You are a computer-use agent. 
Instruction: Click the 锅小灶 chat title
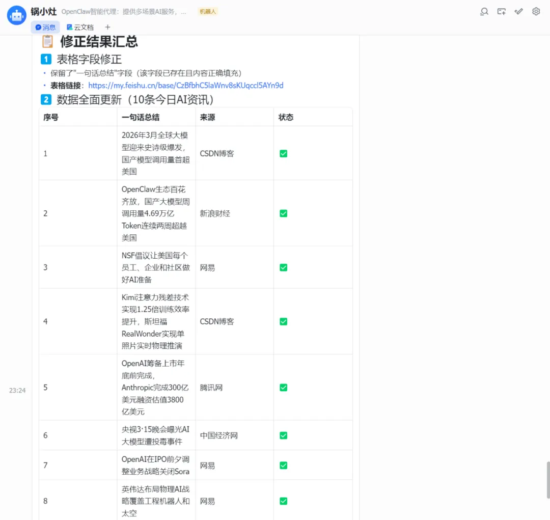(43, 12)
